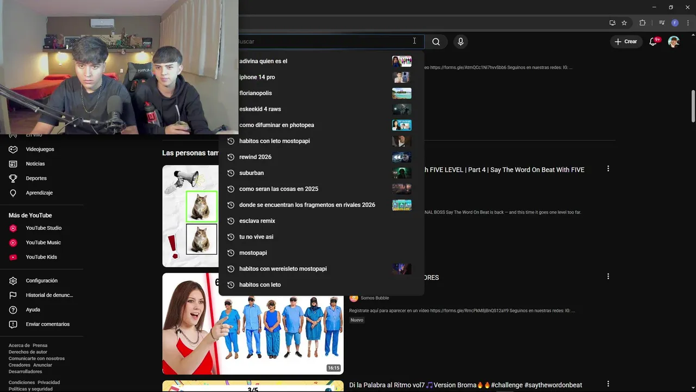Select suggestion 'iphone 14 pro'
Screen dimensions: 696x392
click(x=321, y=77)
